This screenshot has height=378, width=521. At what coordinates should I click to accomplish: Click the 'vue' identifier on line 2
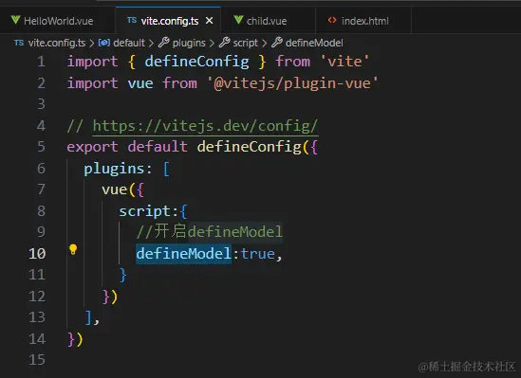(140, 83)
